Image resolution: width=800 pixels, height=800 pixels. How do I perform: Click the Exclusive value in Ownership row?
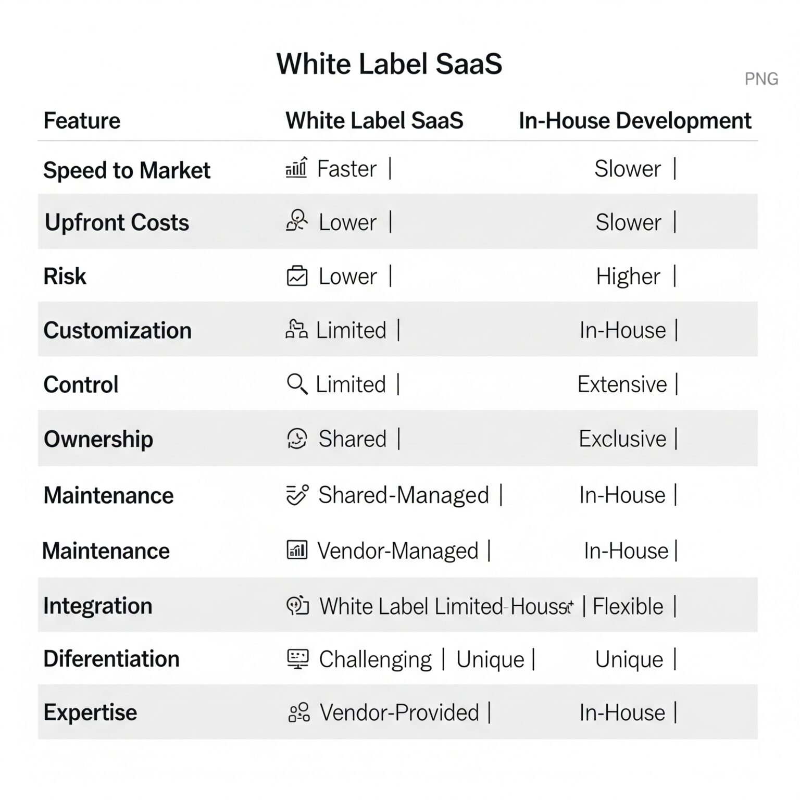pos(622,439)
